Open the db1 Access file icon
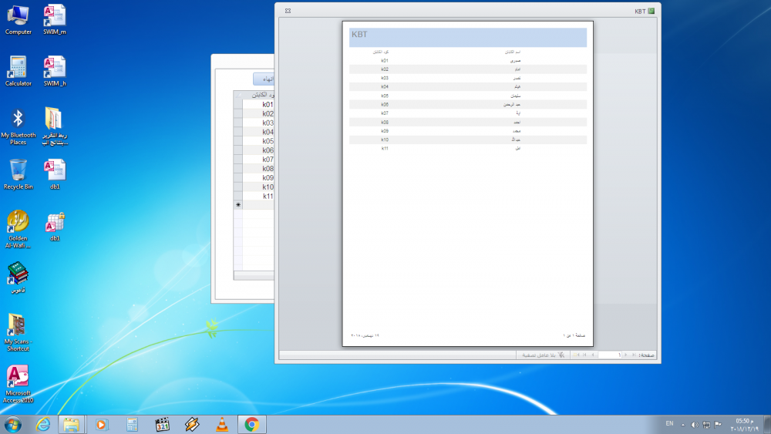 coord(55,174)
